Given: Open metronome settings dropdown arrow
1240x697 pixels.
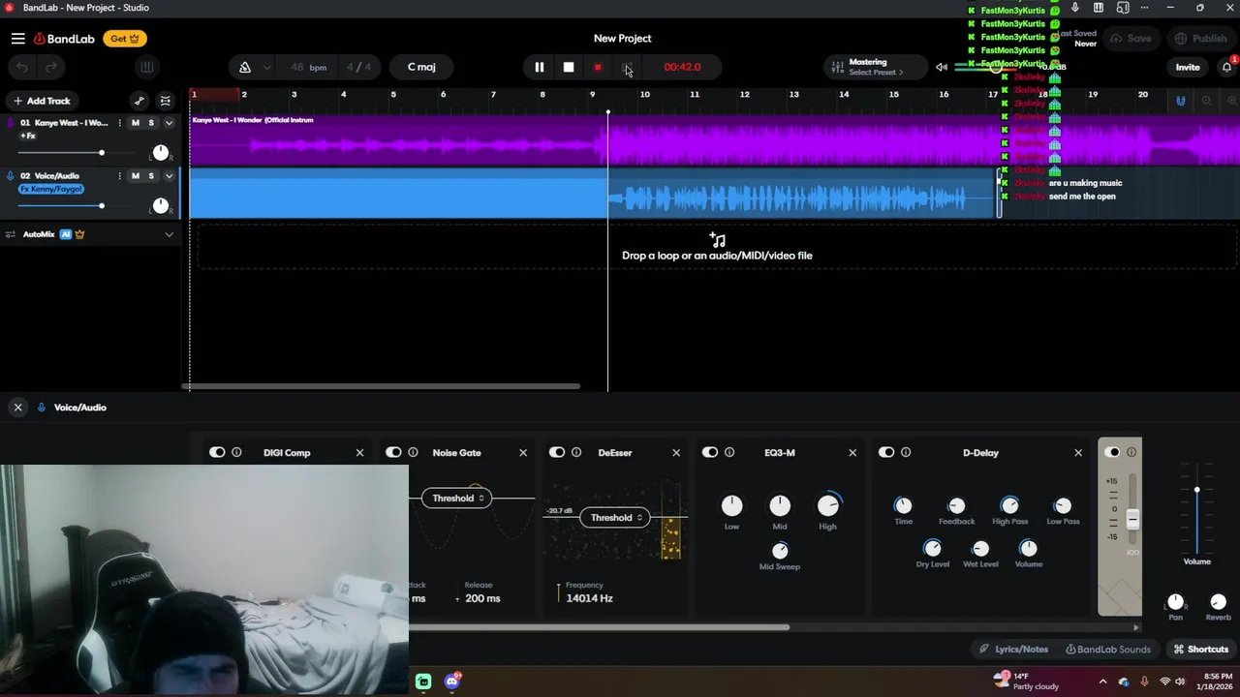Looking at the screenshot, I should 266,67.
